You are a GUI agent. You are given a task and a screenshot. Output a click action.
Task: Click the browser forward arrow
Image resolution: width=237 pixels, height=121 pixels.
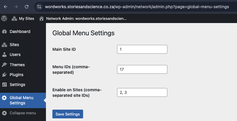[16, 6]
